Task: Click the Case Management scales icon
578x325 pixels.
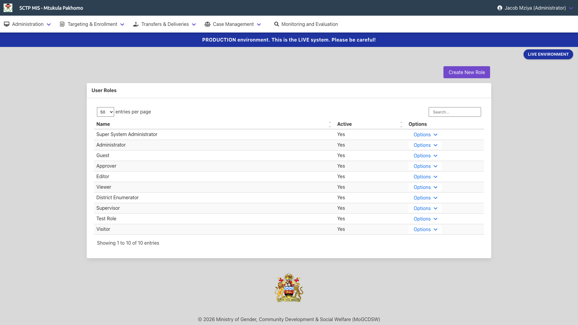Action: click(207, 24)
